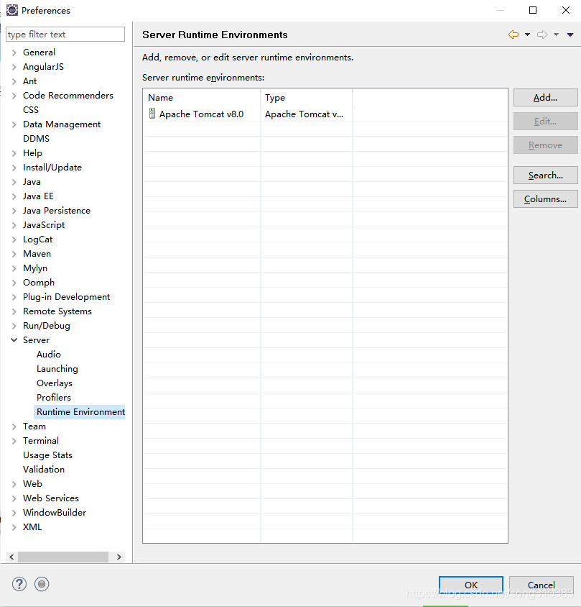
Task: Click the Search... button
Action: coord(545,175)
